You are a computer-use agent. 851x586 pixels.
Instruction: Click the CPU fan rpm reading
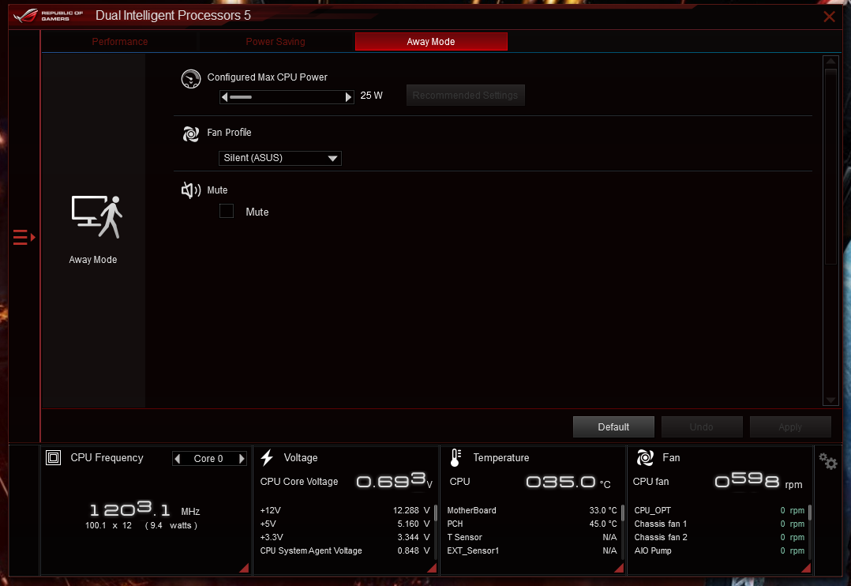[747, 481]
